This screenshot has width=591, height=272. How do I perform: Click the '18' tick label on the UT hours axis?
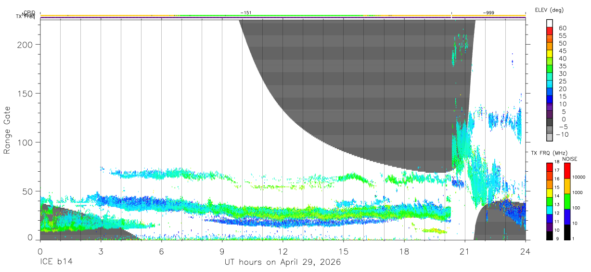click(x=404, y=251)
